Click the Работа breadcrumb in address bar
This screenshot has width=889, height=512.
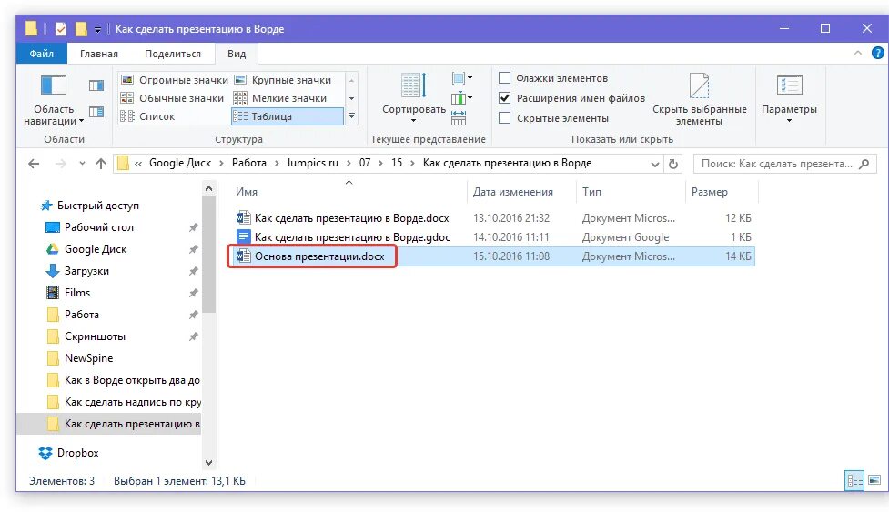click(x=249, y=163)
